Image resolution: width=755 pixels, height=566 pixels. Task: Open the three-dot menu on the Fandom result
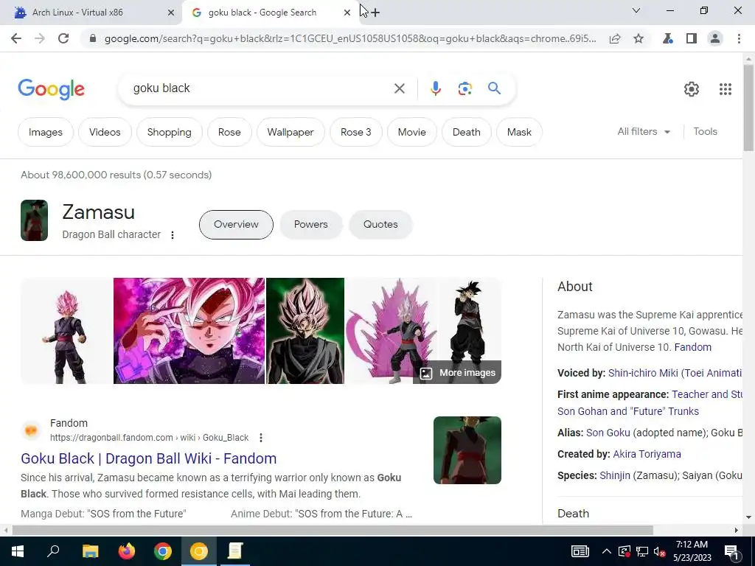(261, 438)
